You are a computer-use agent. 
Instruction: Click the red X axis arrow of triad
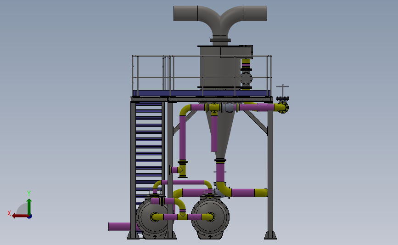pyautogui.click(x=20, y=216)
